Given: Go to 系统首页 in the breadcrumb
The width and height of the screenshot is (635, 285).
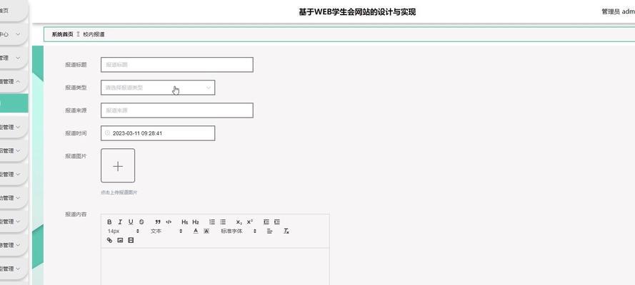Looking at the screenshot, I should pyautogui.click(x=62, y=34).
